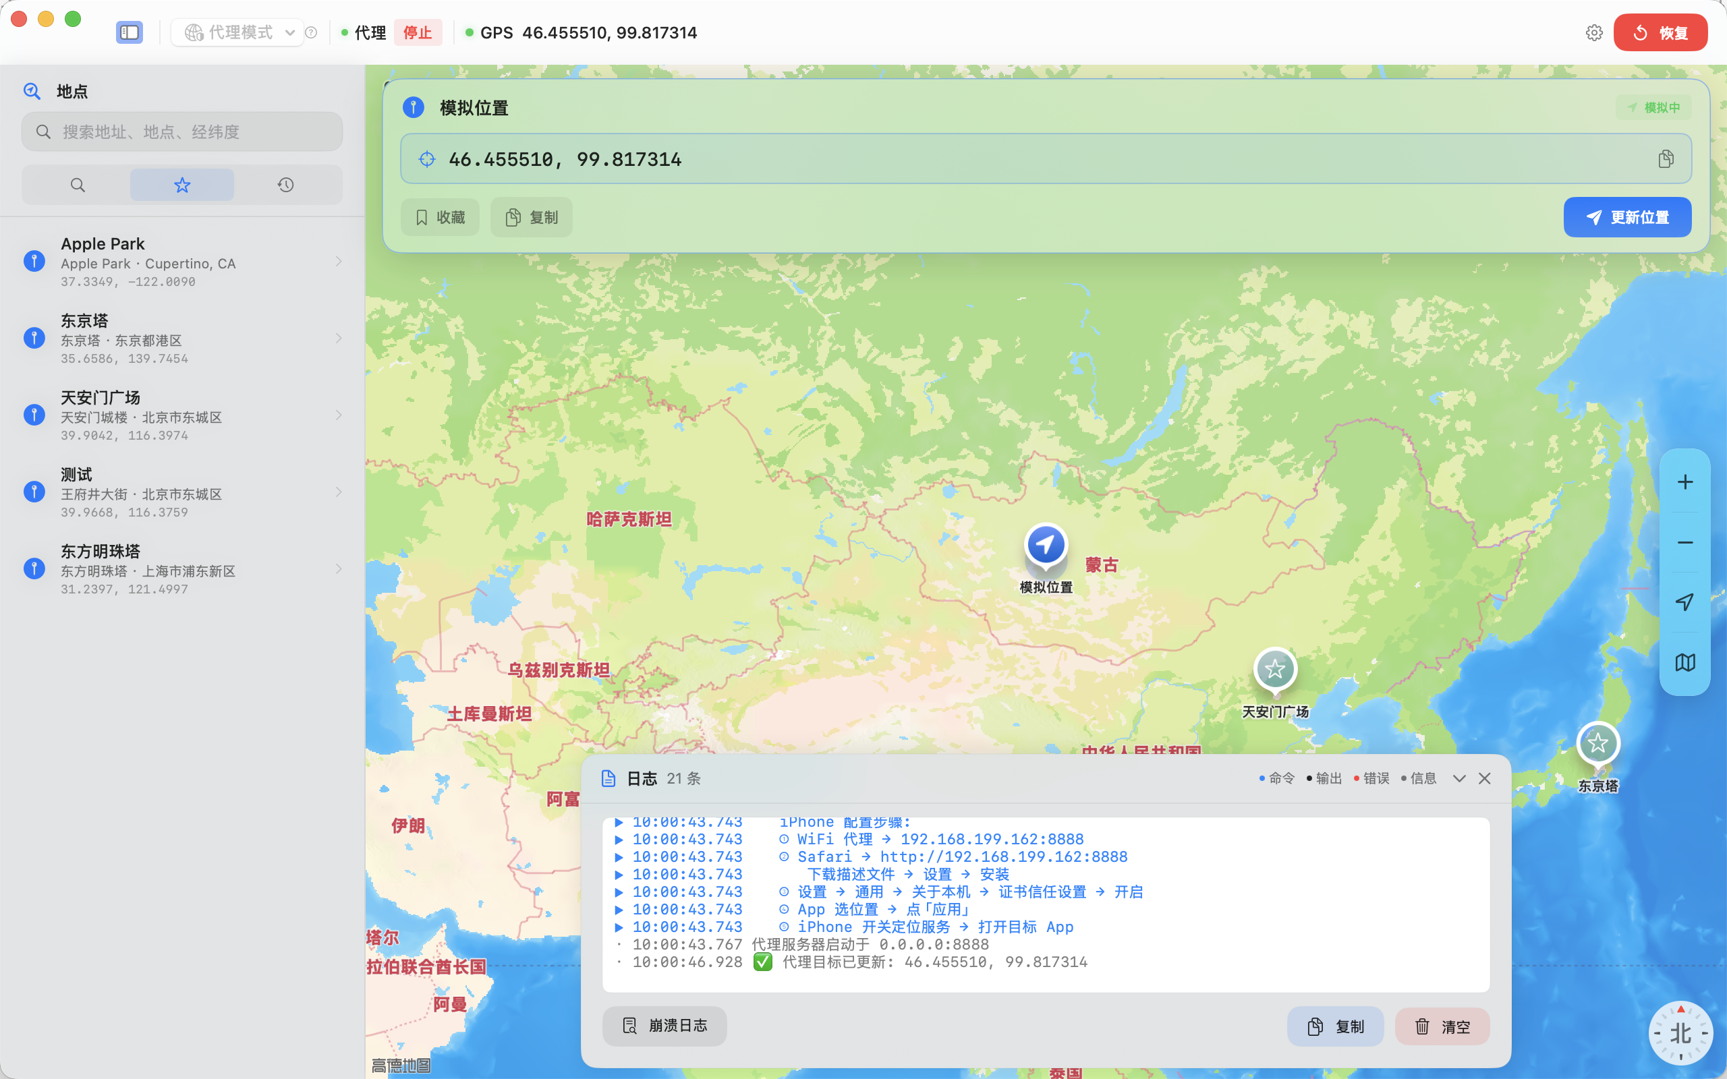Click log line Safari http://192.168.199.162:8888

tap(872, 856)
